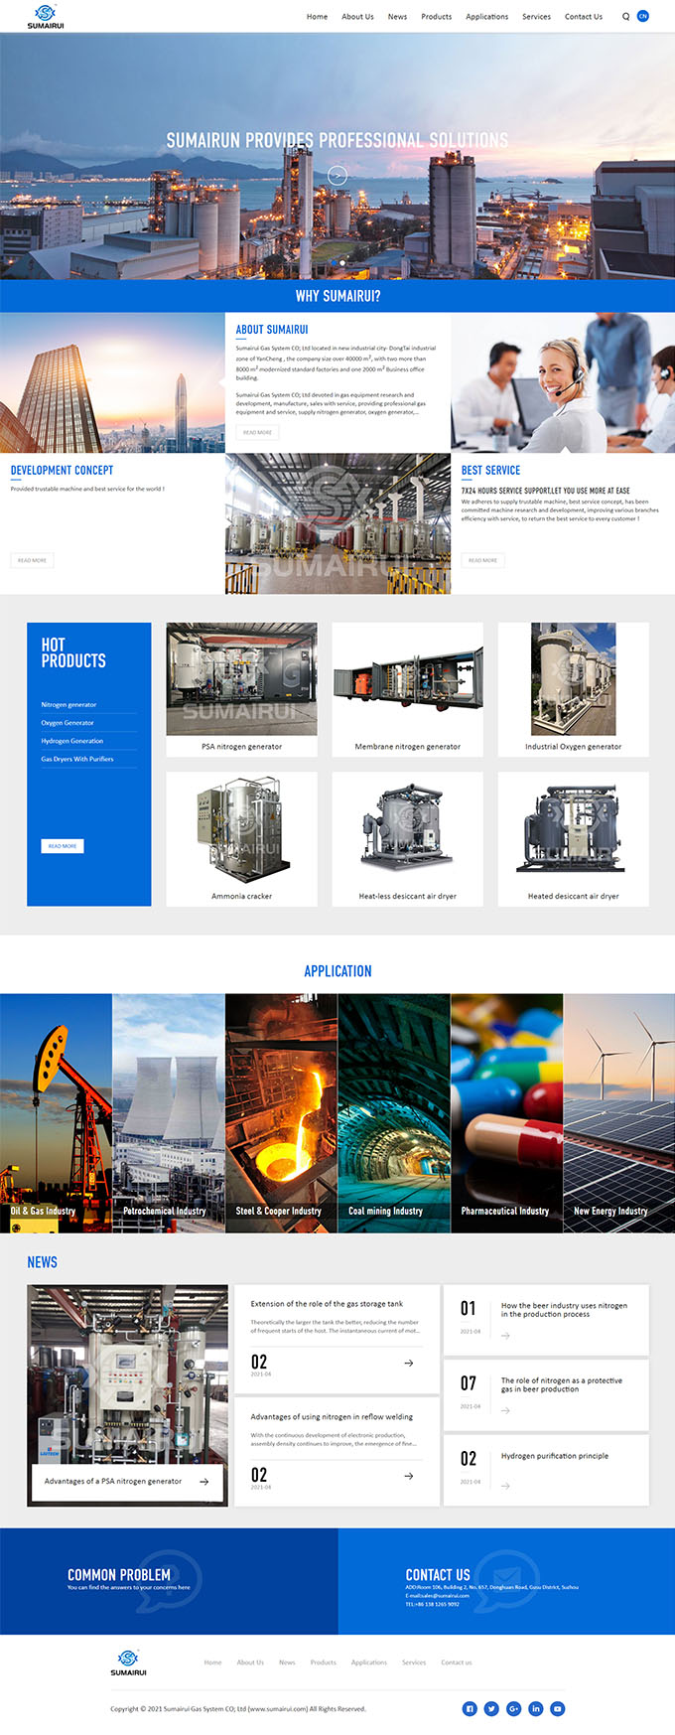
Task: Click the play circle on hero banner
Action: (x=337, y=176)
